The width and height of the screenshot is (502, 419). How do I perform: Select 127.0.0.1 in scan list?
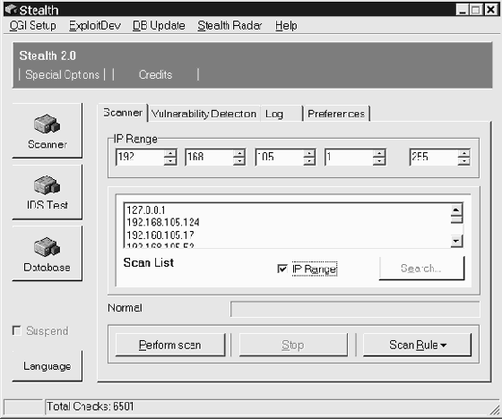(x=146, y=210)
